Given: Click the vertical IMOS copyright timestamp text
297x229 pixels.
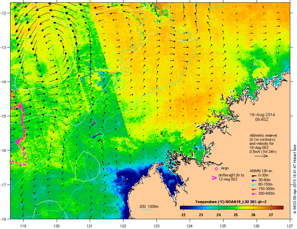Looking at the screenshot, I should (x=295, y=179).
